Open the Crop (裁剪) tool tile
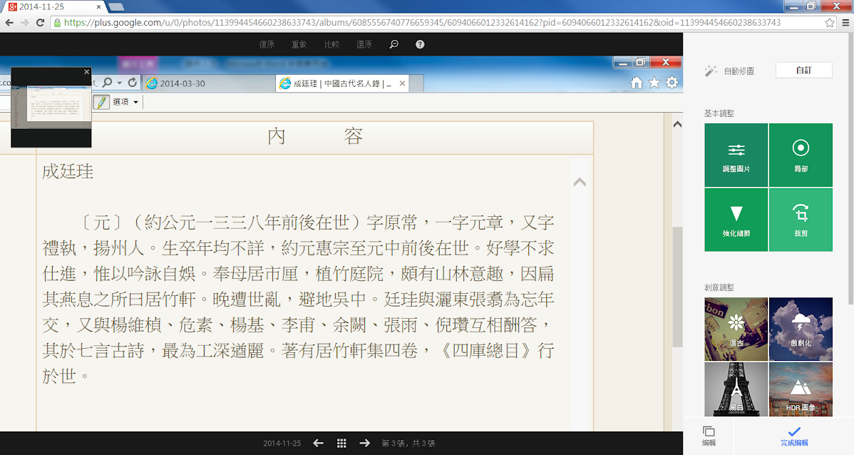Screen dimensions: 854x455 click(801, 220)
